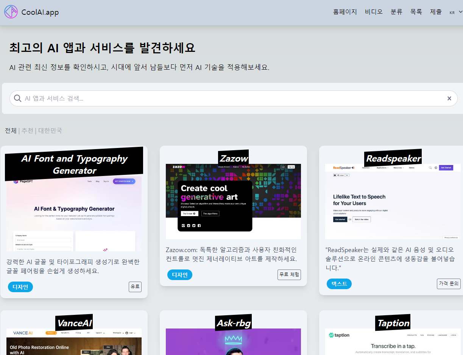The height and width of the screenshot is (355, 463).
Task: Select the 대한민국 filter tab
Action: click(50, 131)
